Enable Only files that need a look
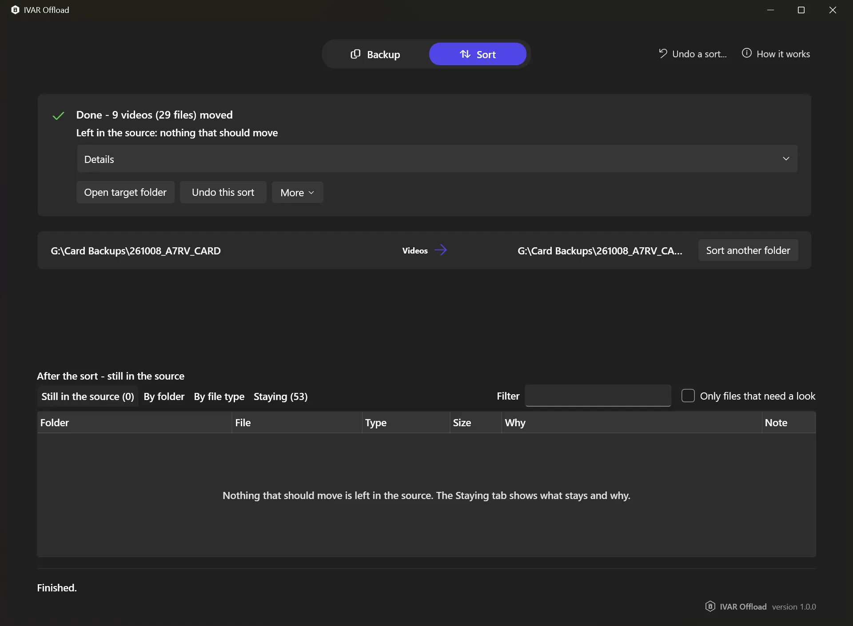Viewport: 853px width, 626px height. tap(688, 396)
